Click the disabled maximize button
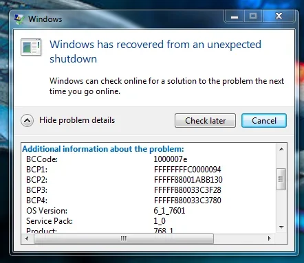The width and height of the screenshot is (304, 263). click(253, 16)
